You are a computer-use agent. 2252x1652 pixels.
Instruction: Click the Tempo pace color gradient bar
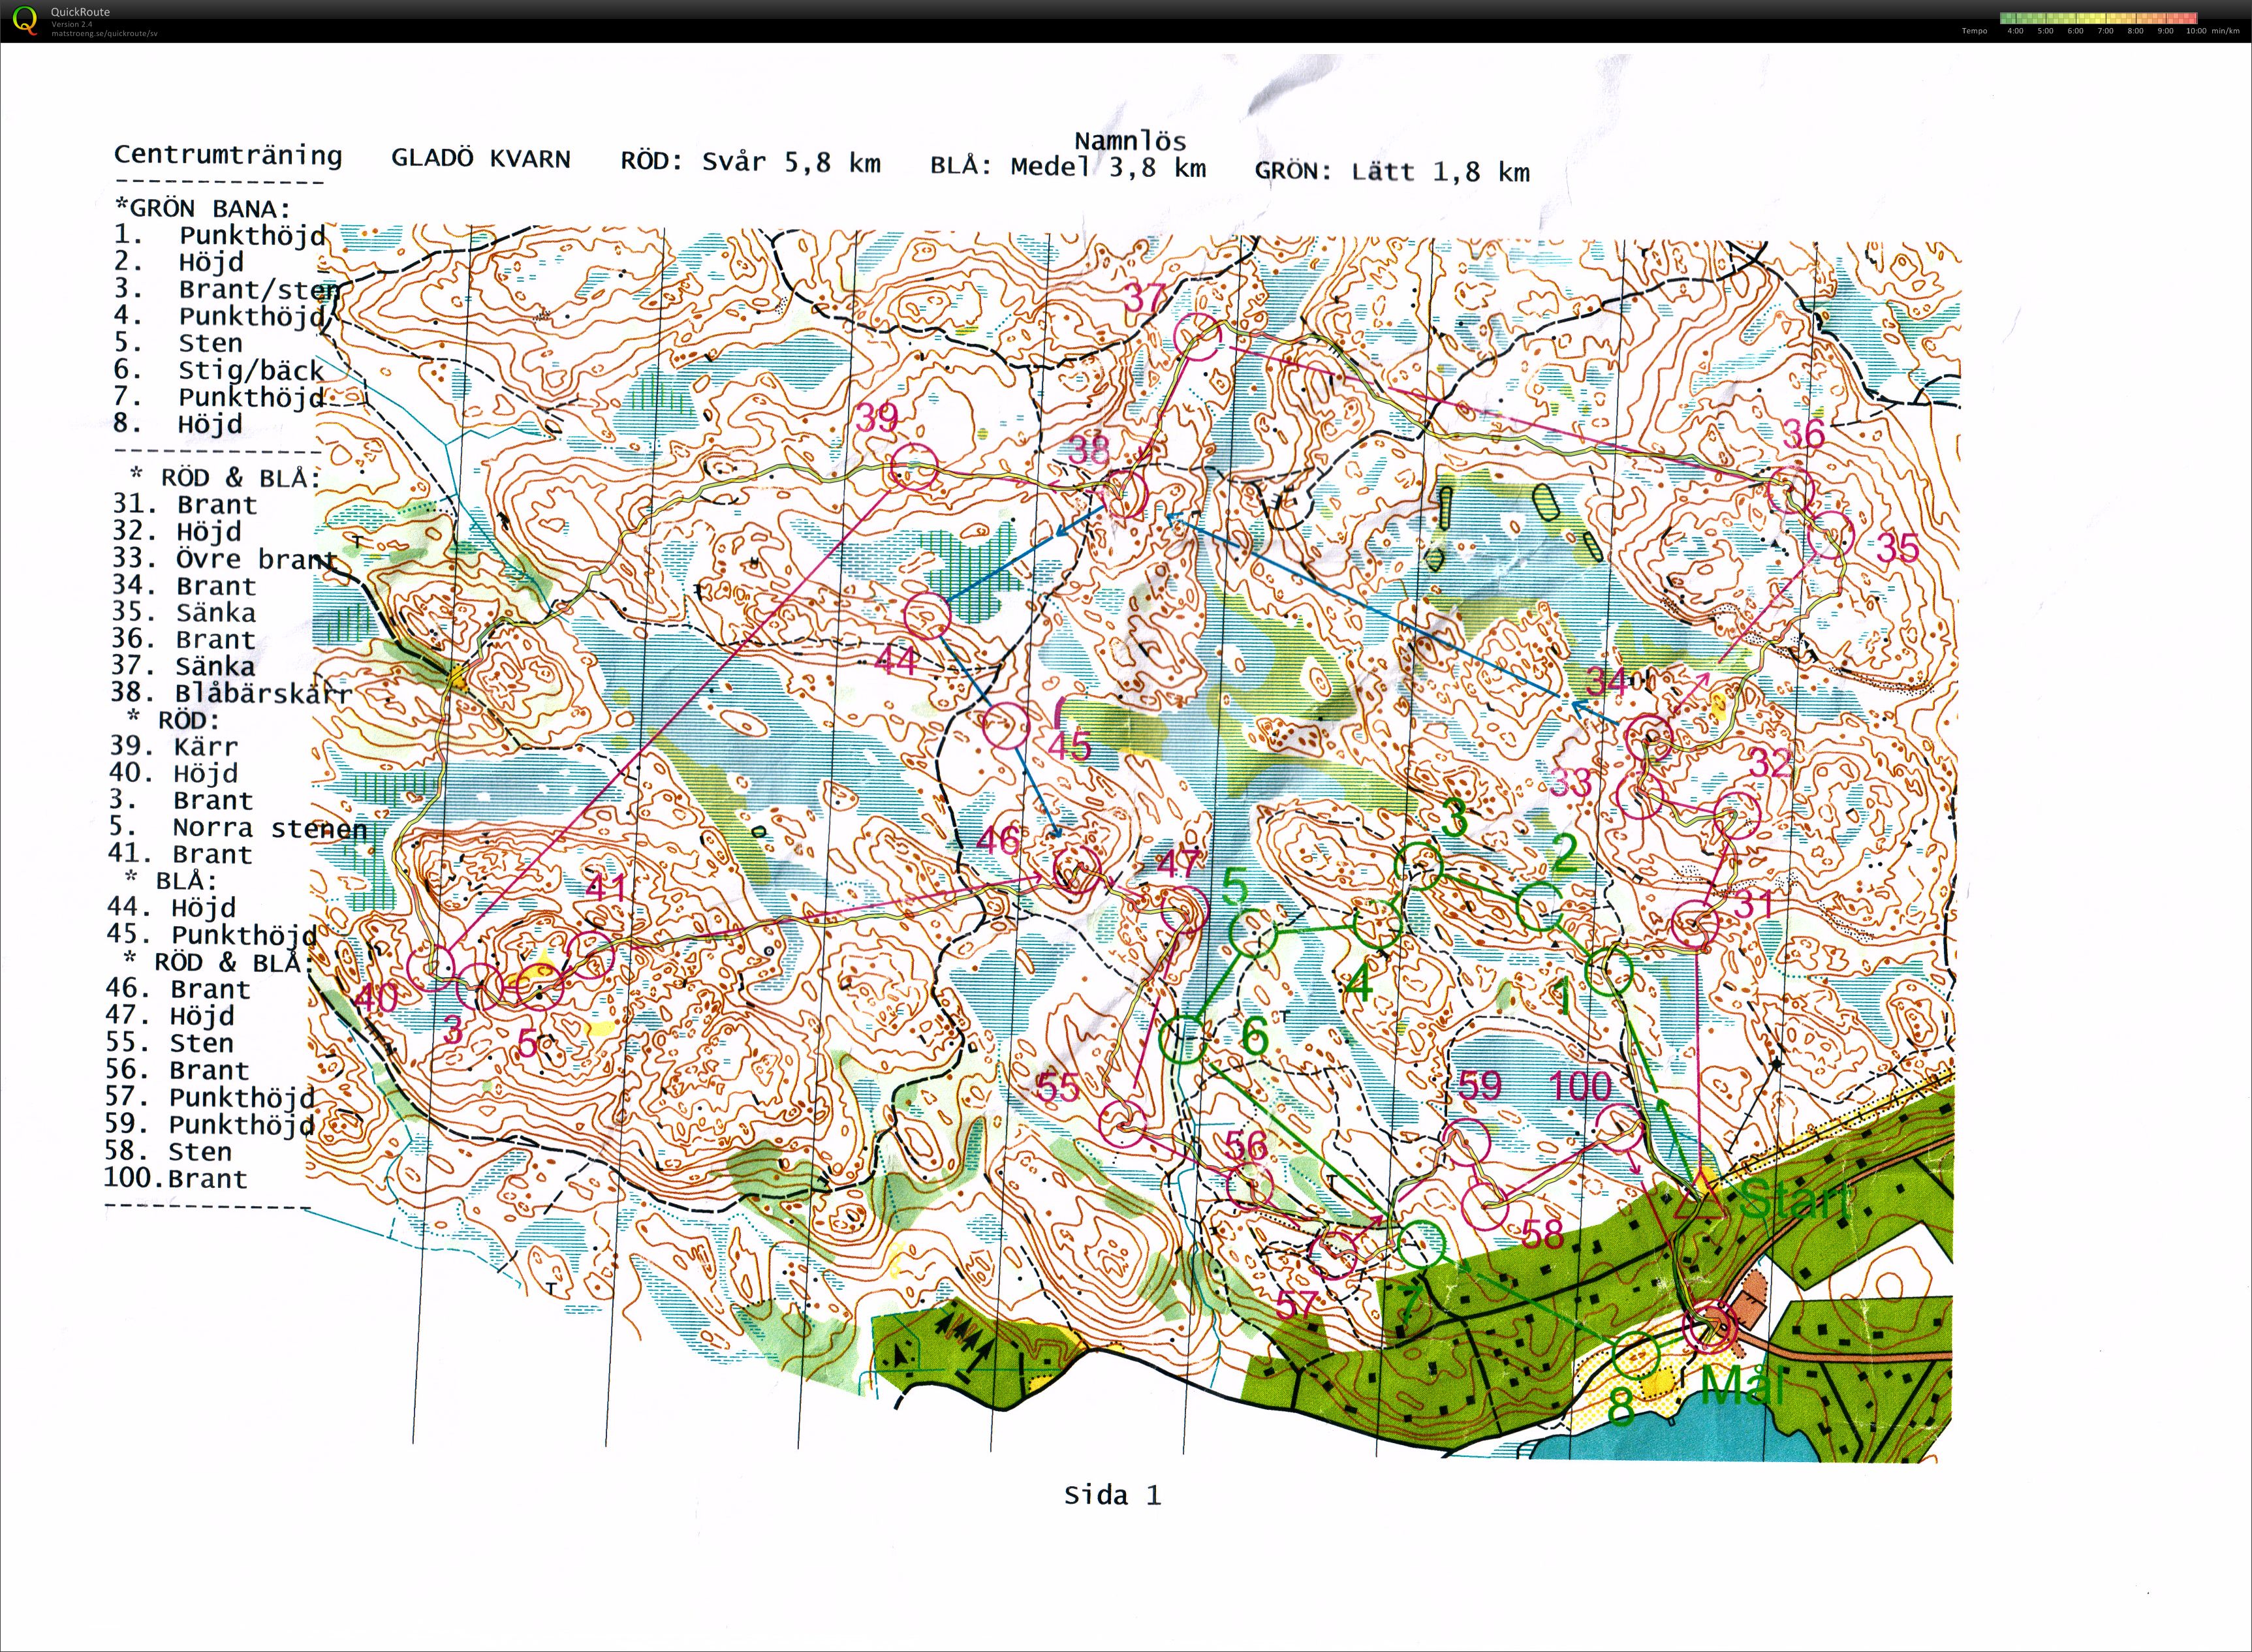click(x=2098, y=18)
